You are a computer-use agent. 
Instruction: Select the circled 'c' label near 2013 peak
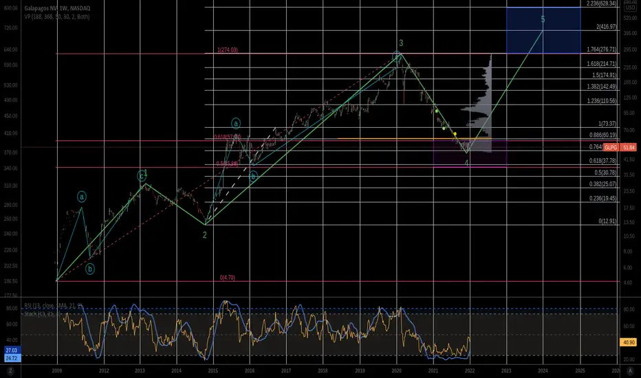(142, 176)
